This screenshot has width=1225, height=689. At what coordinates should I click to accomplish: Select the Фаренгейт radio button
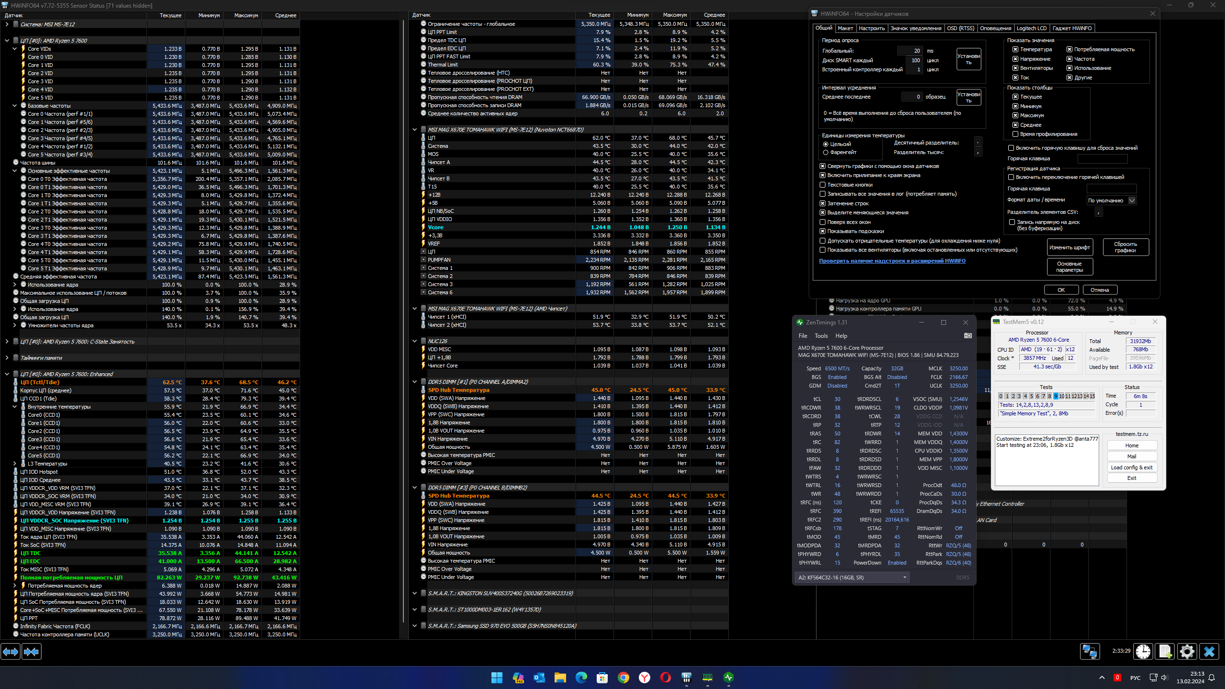pyautogui.click(x=825, y=153)
